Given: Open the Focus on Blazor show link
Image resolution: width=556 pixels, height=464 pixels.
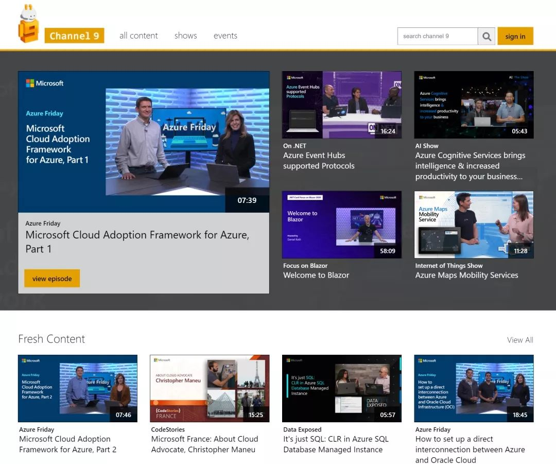Looking at the screenshot, I should [305, 266].
